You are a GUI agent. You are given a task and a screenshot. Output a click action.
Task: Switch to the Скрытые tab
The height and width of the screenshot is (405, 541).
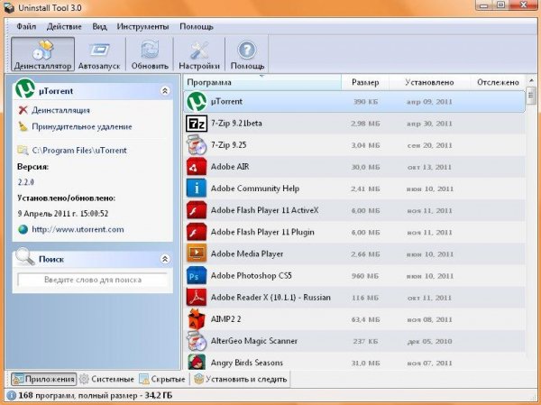tap(162, 379)
